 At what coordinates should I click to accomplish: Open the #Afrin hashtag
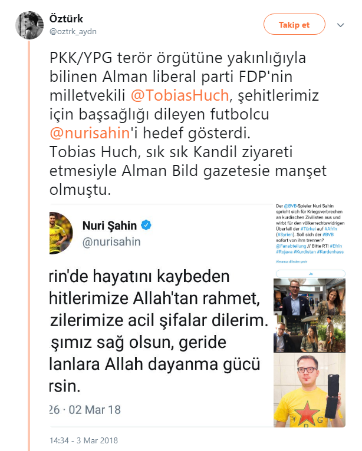pos(331,229)
